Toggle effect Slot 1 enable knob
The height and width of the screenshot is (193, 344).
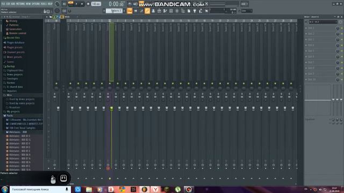pos(338,28)
